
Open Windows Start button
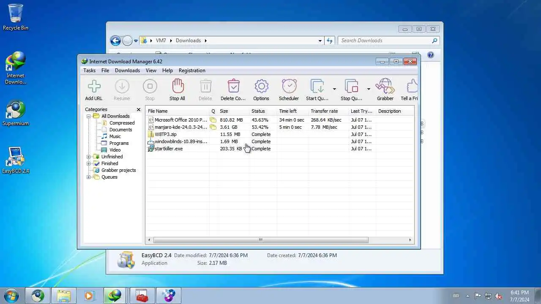tap(11, 296)
